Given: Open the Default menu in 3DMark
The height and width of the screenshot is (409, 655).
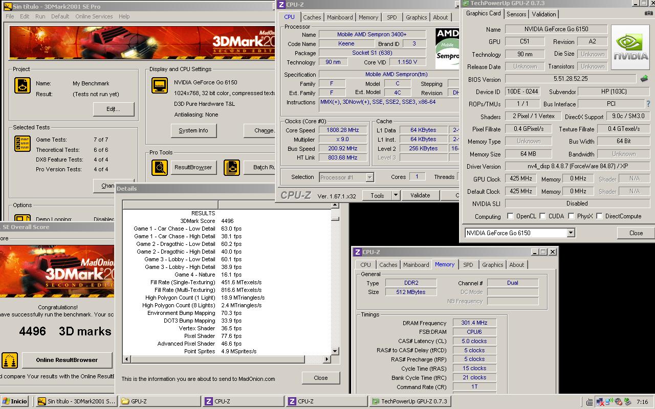Looking at the screenshot, I should tap(60, 16).
